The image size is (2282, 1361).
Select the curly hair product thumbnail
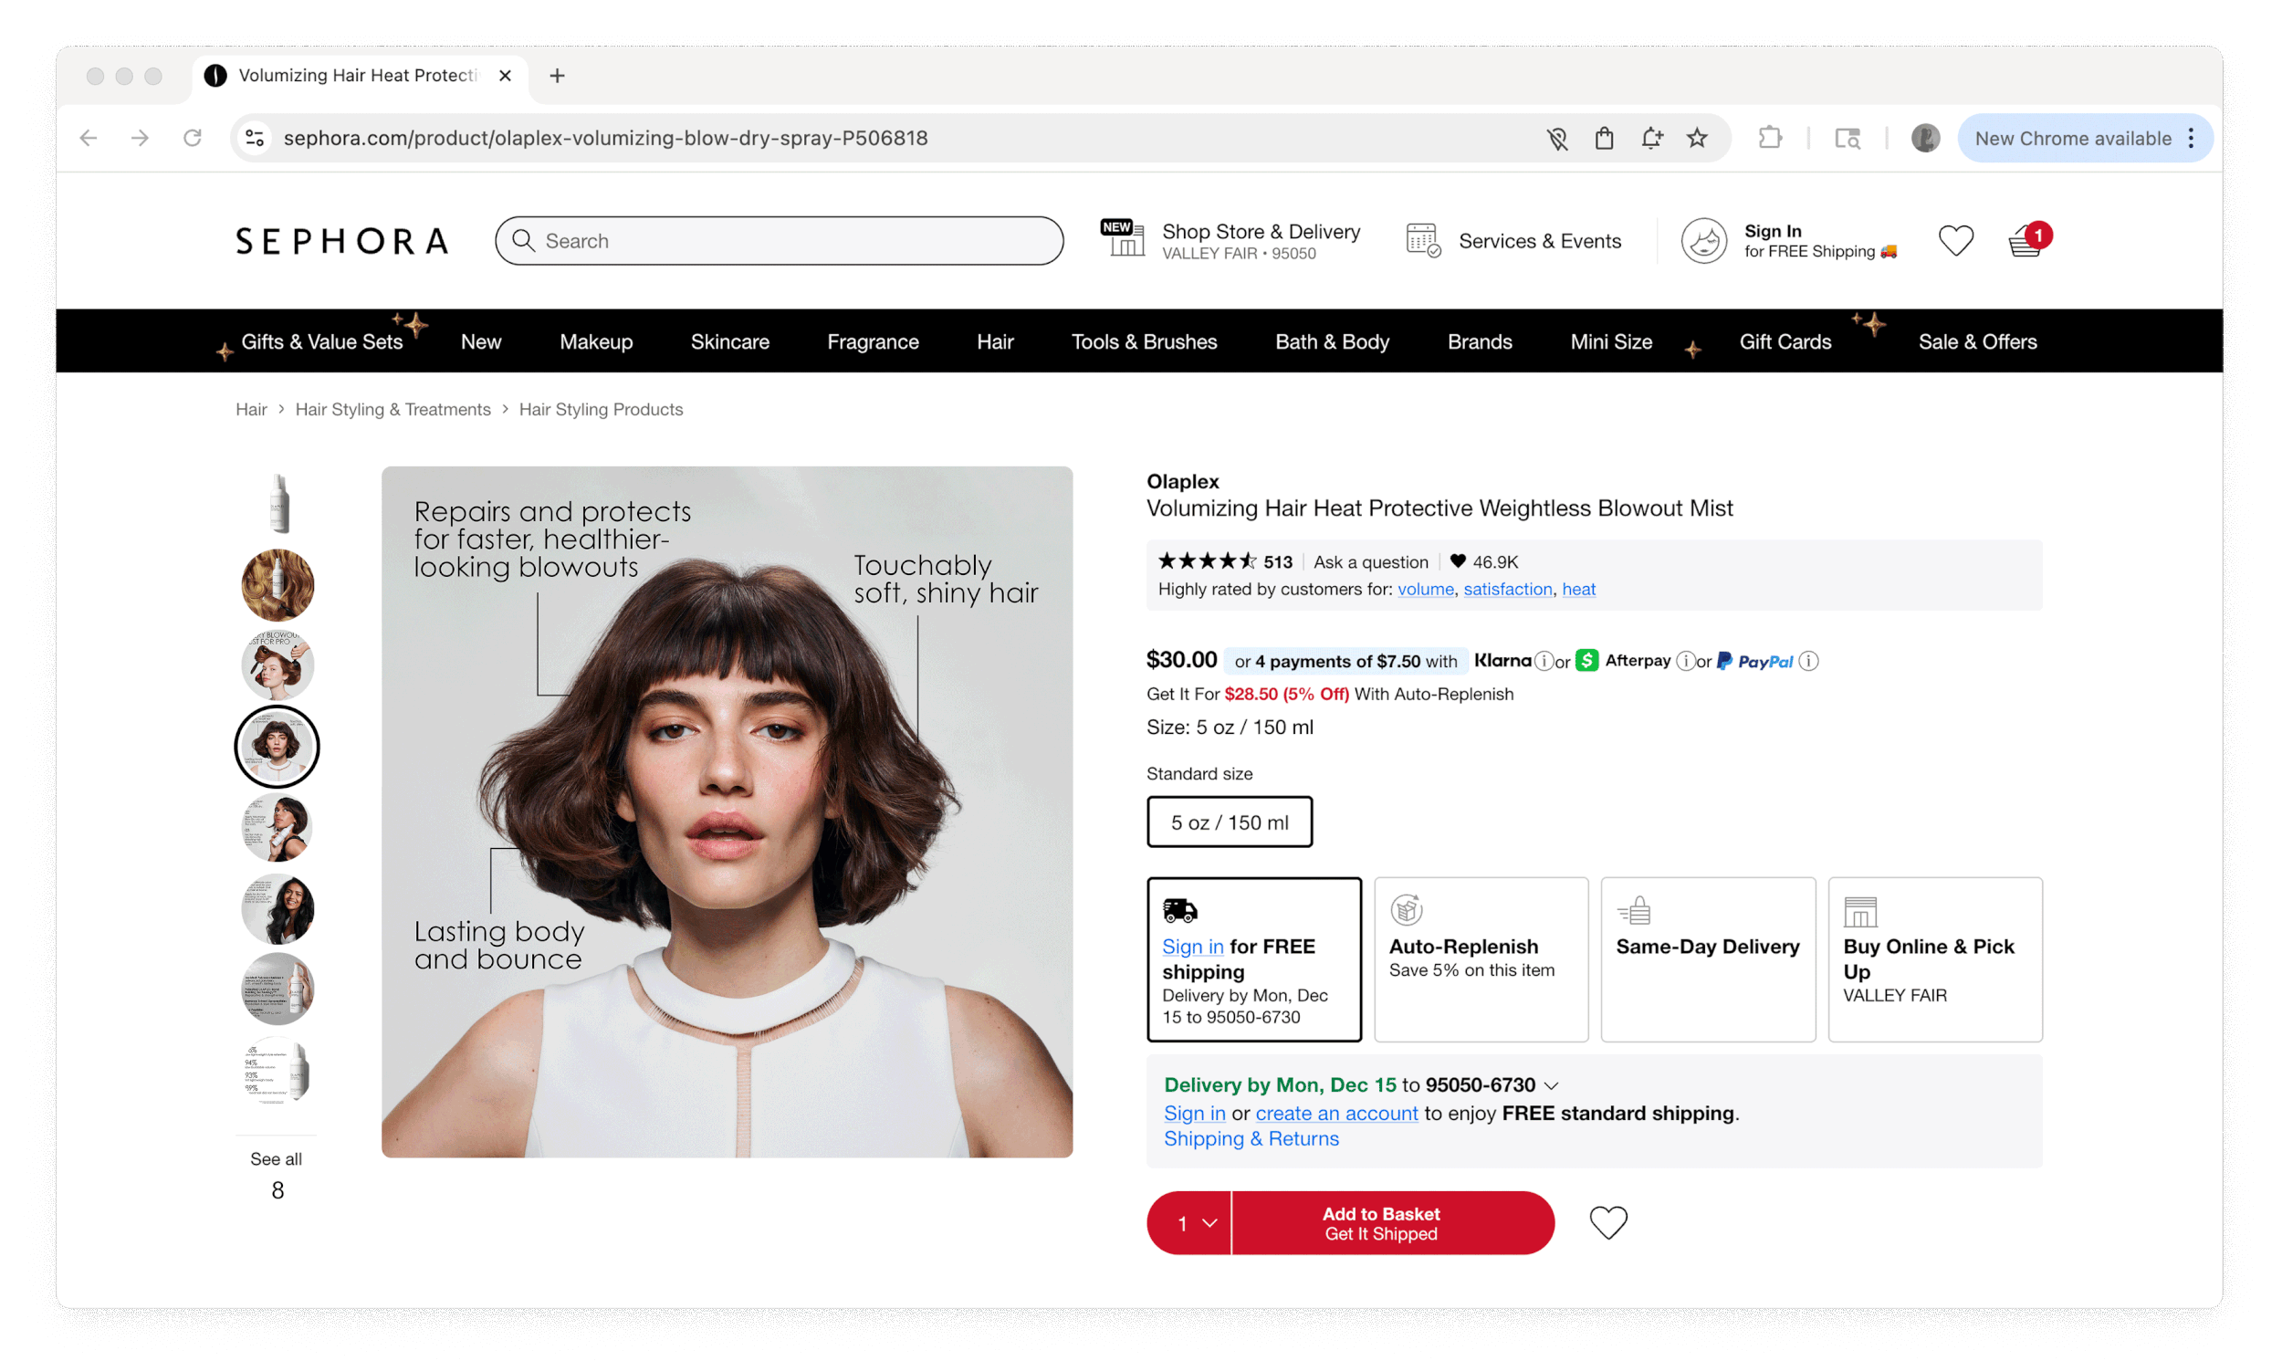(277, 586)
